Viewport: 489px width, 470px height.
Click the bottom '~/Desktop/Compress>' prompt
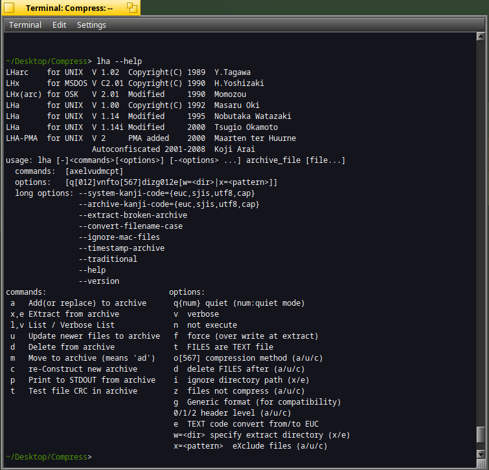[x=49, y=457]
